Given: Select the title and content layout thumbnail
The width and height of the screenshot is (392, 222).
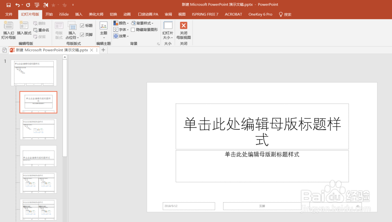Looking at the screenshot, I should click(x=38, y=129).
